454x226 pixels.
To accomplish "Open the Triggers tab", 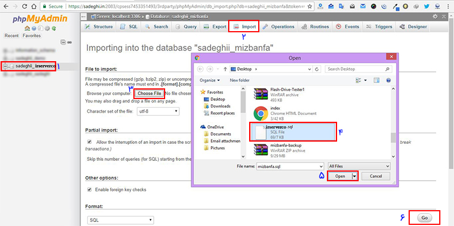I will (x=379, y=27).
